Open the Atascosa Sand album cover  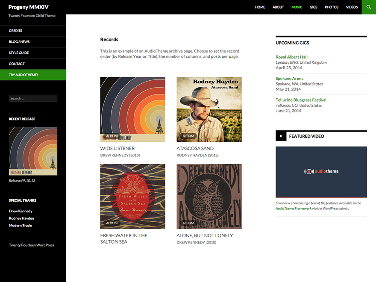tap(209, 109)
